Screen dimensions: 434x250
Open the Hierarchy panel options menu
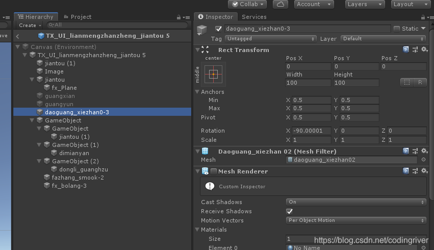point(187,17)
